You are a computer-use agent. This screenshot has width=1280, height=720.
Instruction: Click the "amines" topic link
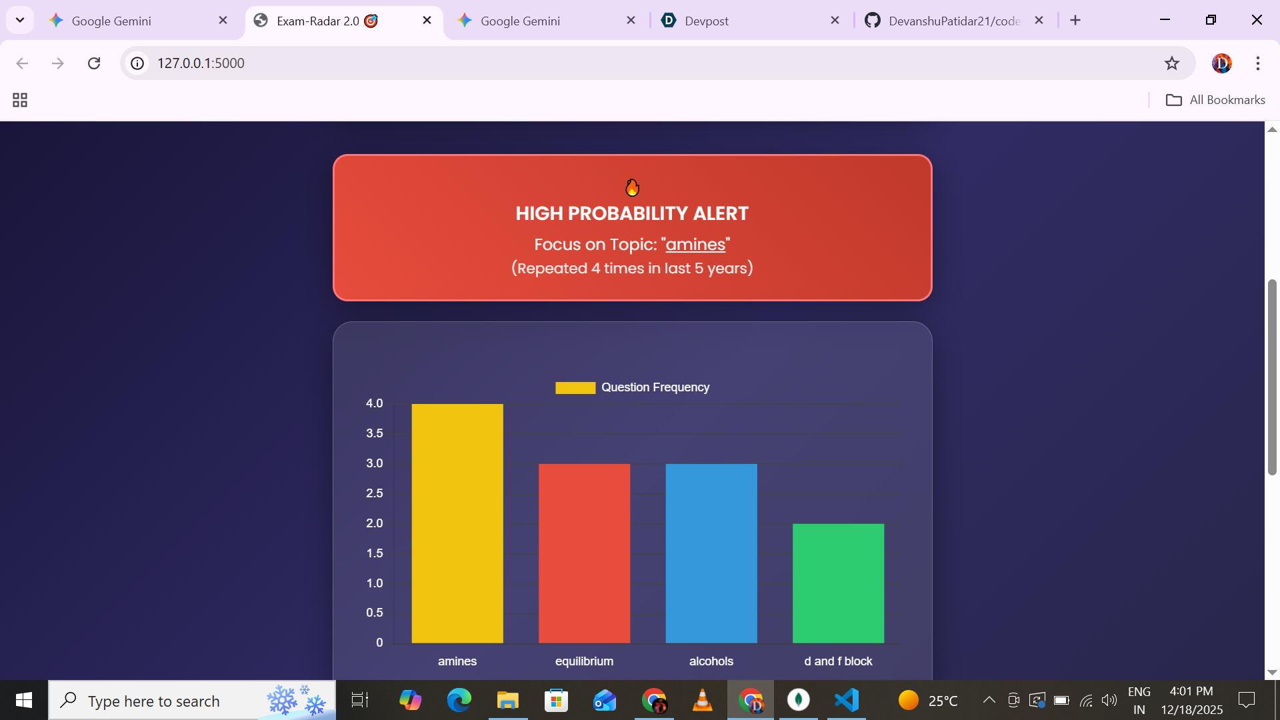695,245
